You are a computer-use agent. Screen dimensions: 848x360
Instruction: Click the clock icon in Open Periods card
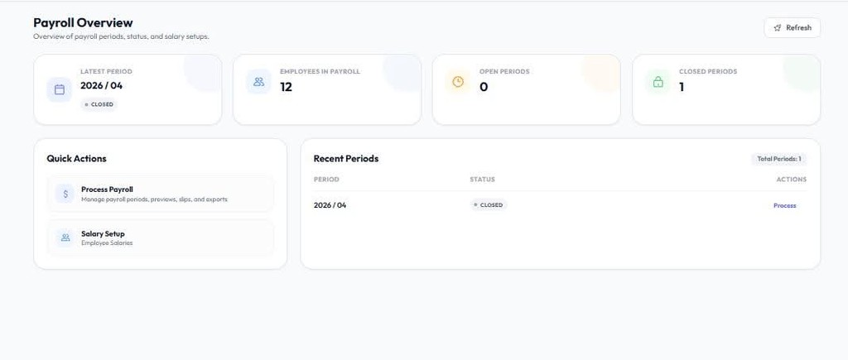tap(458, 82)
